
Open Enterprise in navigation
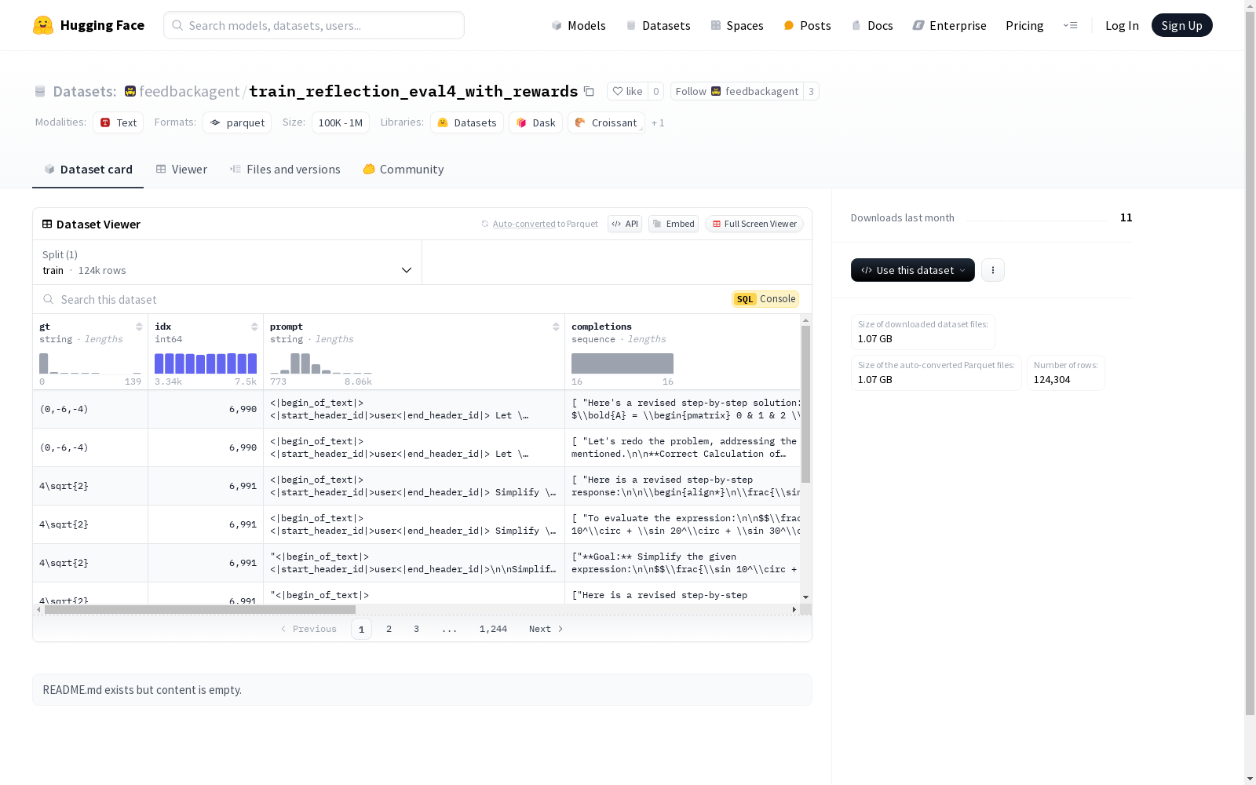click(x=949, y=25)
